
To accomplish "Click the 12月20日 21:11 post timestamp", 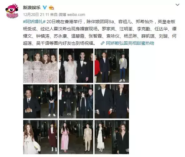I will pyautogui.click(x=36, y=15).
